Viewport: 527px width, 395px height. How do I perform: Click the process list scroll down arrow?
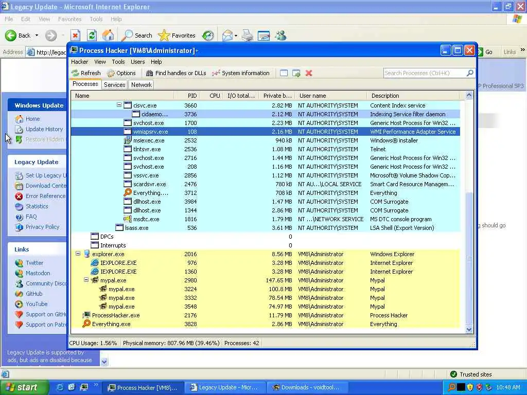coord(469,330)
